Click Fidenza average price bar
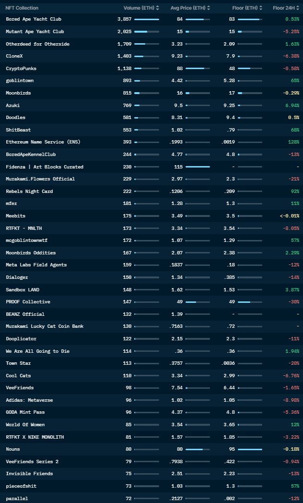The image size is (303, 503). (198, 167)
